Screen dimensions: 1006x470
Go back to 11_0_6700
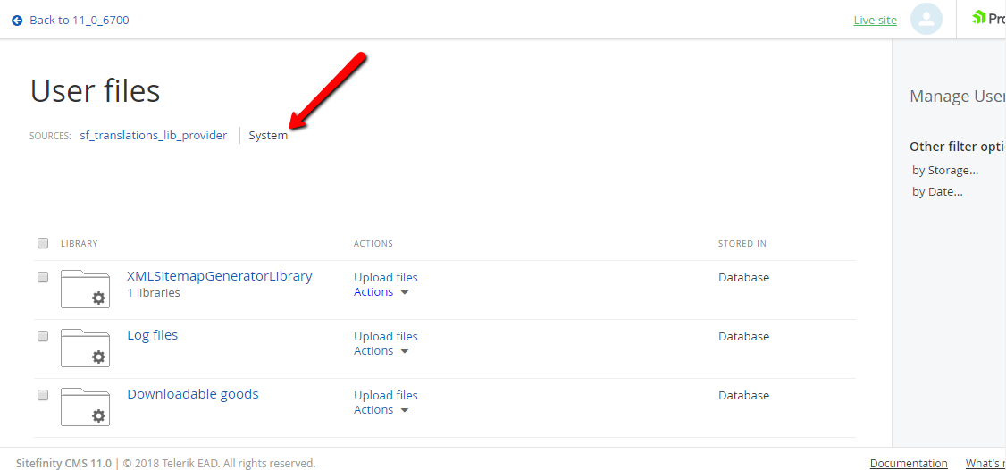[80, 21]
